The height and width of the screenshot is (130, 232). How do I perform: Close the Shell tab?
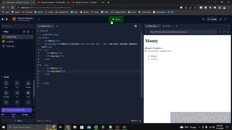point(172,26)
